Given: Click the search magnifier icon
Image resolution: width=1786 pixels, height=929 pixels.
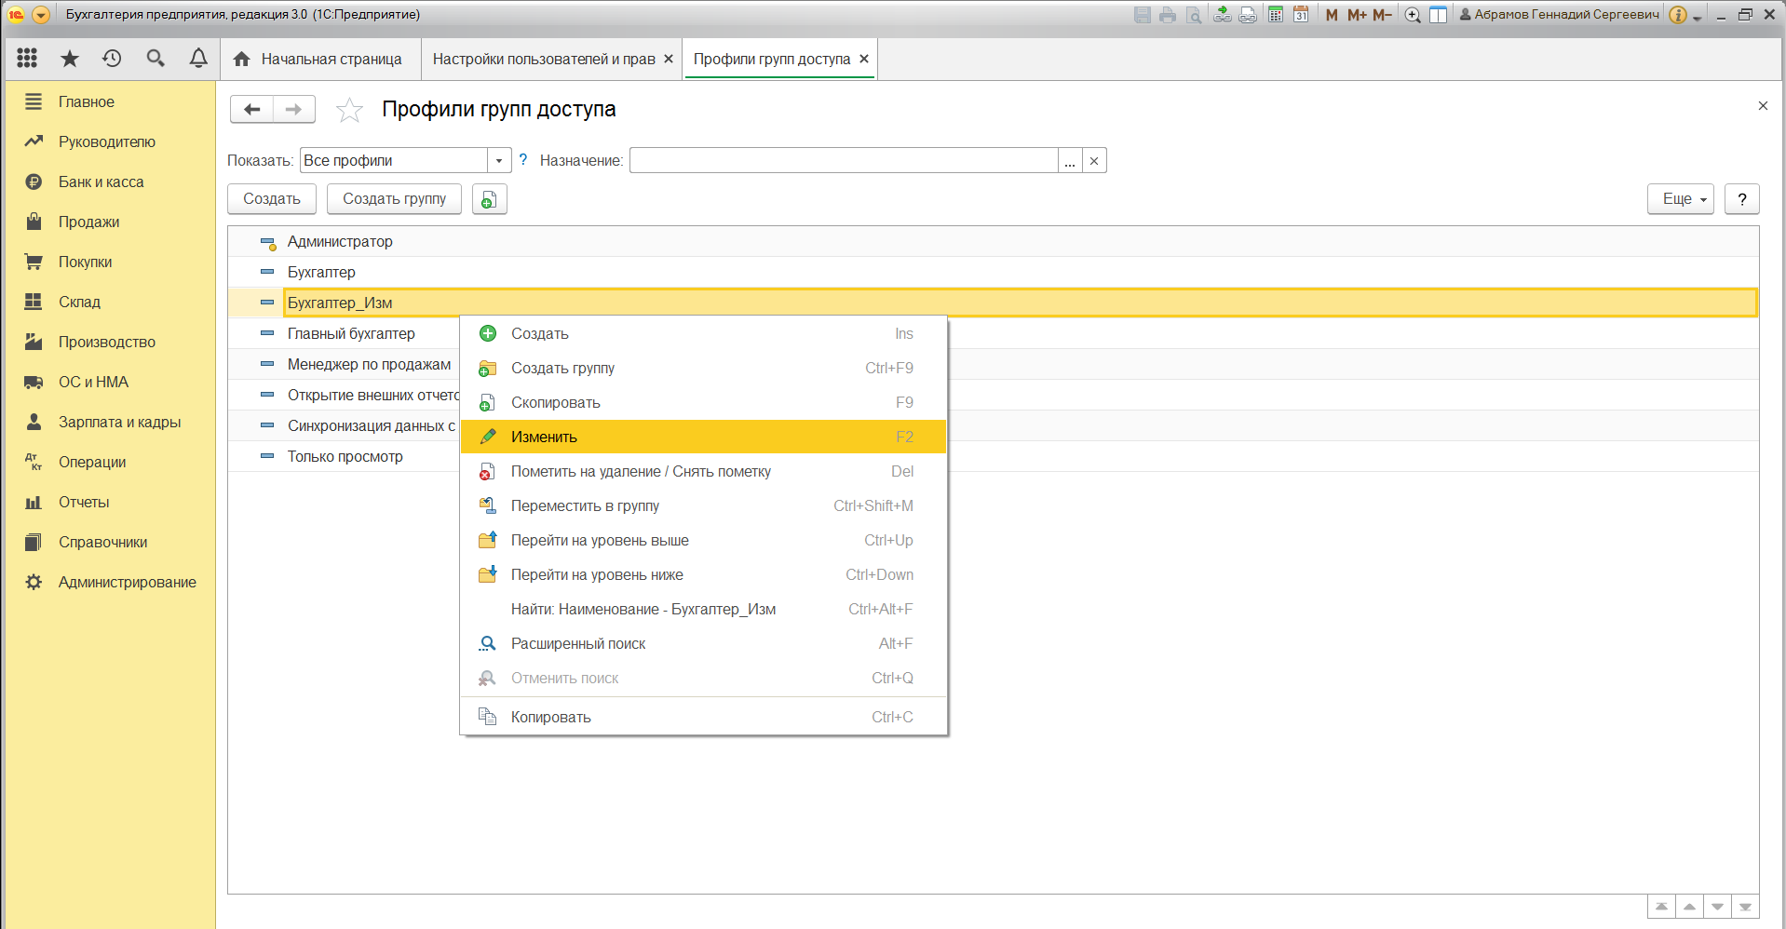Looking at the screenshot, I should click(156, 59).
